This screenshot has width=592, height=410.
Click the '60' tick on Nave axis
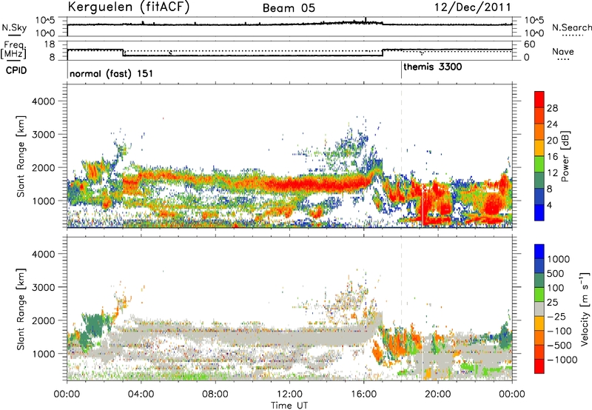[530, 44]
